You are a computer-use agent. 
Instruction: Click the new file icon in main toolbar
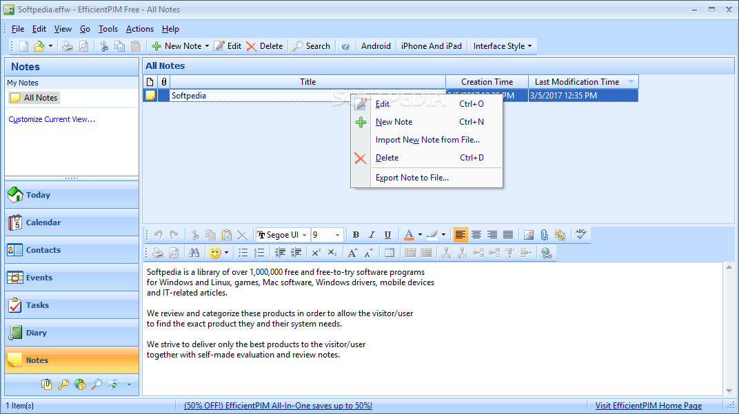click(x=23, y=46)
